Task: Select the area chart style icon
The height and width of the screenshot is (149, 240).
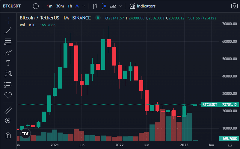Action: [113, 6]
